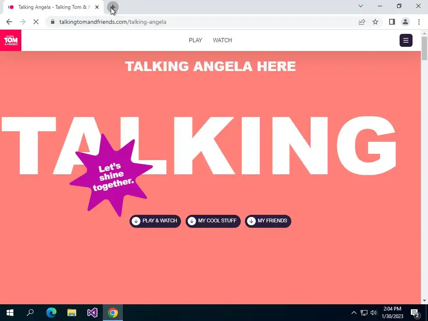The image size is (428, 321).
Task: Show hidden system tray icons
Action: coord(354,313)
